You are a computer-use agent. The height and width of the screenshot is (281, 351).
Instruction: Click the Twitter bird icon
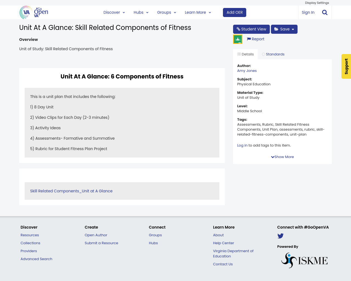[280, 235]
